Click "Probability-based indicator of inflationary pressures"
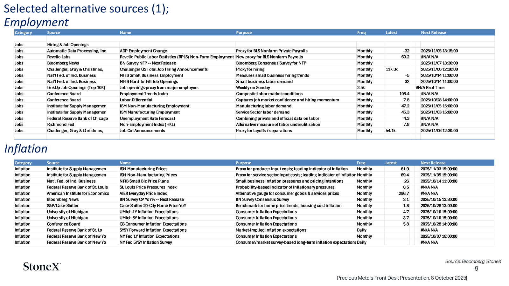509x286 pixels. pyautogui.click(x=285, y=187)
